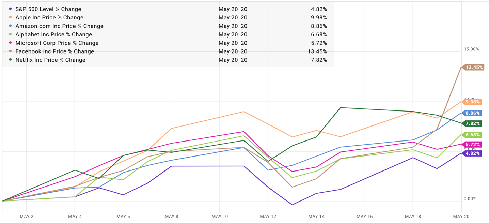Click the MAY 6 x-axis label

[123, 217]
